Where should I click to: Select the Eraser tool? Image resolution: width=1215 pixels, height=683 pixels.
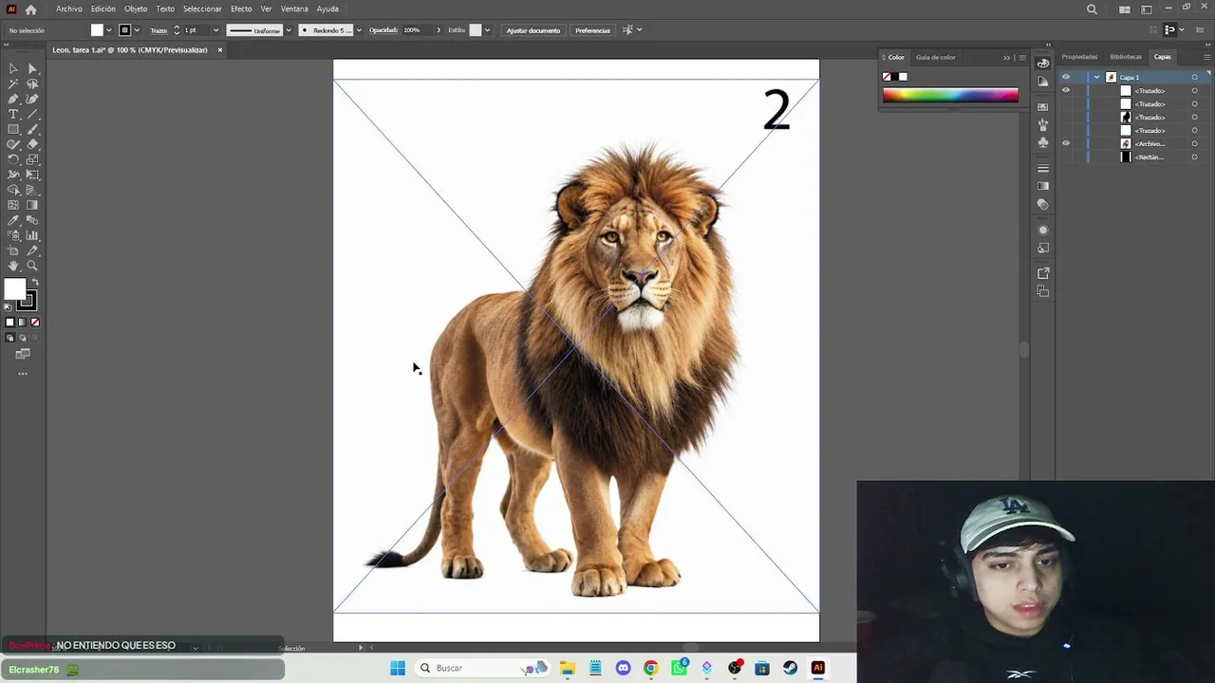click(32, 144)
